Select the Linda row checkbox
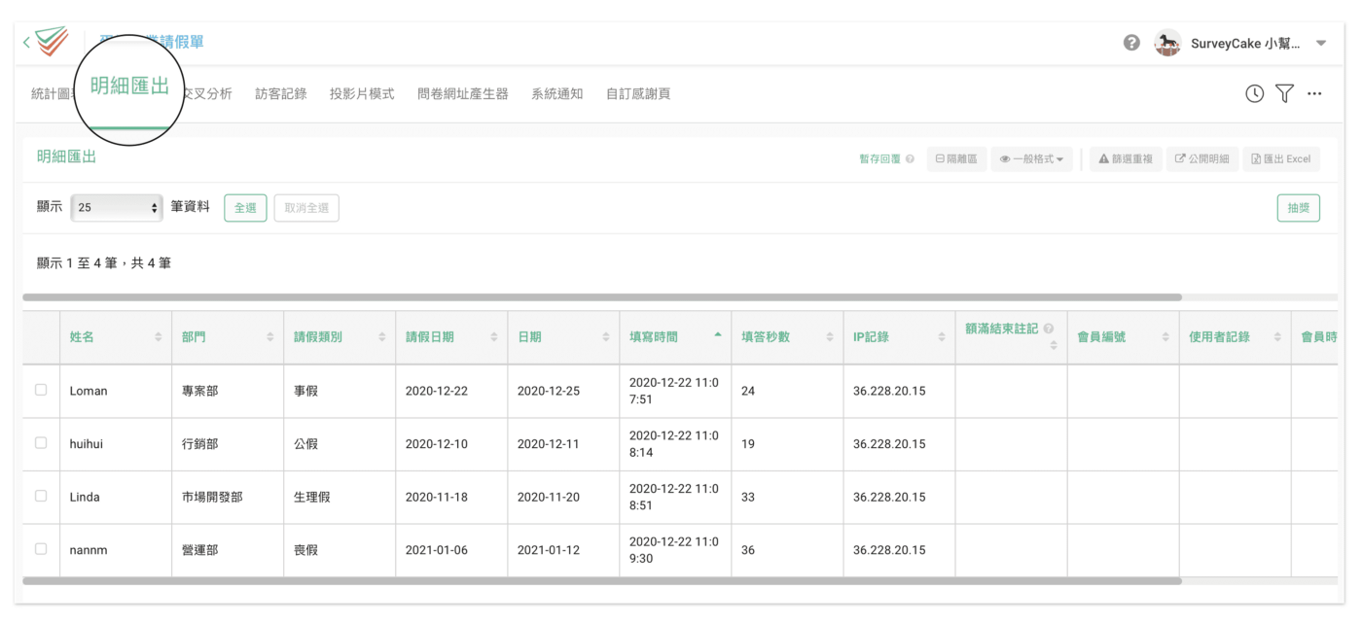Viewport: 1362px width, 624px height. 41,496
